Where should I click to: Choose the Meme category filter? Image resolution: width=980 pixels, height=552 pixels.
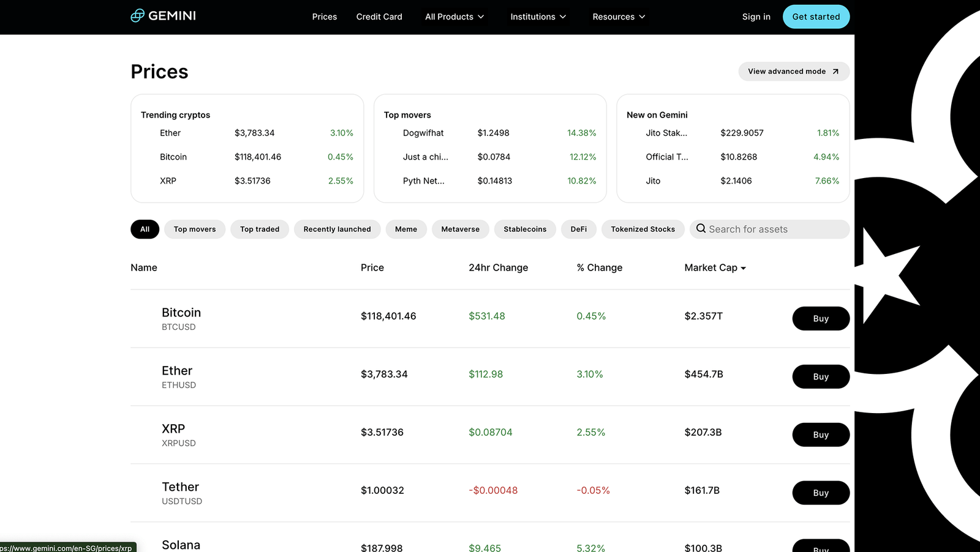click(405, 229)
